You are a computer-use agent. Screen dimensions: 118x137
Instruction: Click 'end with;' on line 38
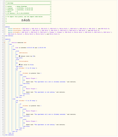19,66
